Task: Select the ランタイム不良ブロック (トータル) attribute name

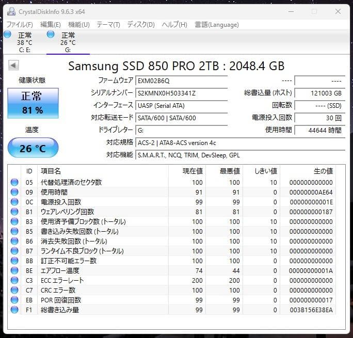Action: pos(82,251)
